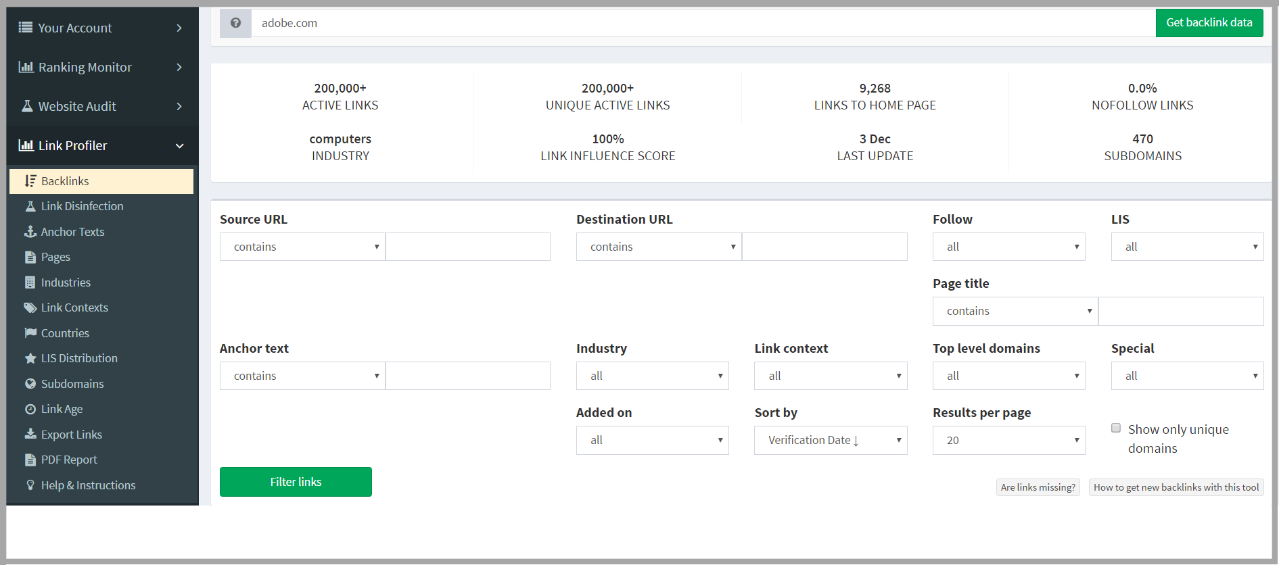Click the 470 subdomains count
This screenshot has height=565, width=1279.
(1142, 139)
